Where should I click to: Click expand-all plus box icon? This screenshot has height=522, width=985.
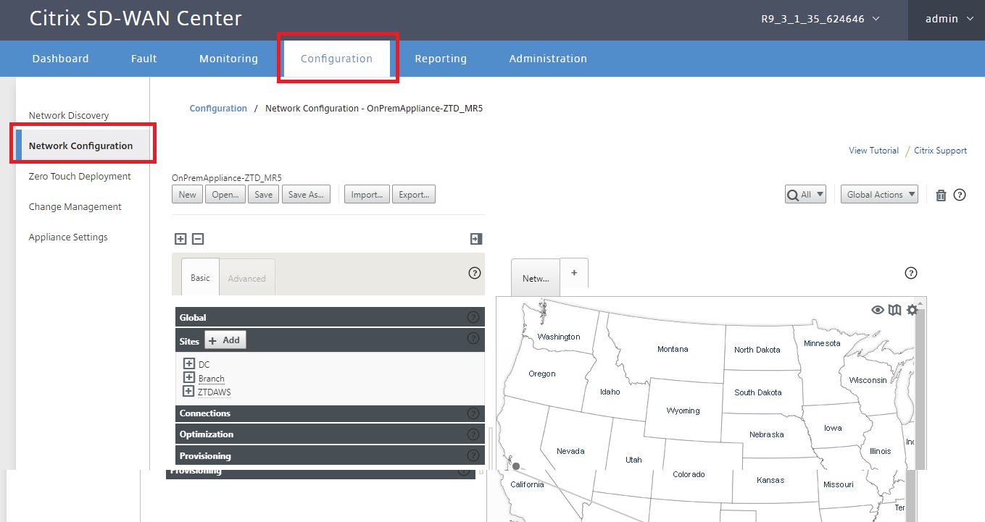point(180,239)
